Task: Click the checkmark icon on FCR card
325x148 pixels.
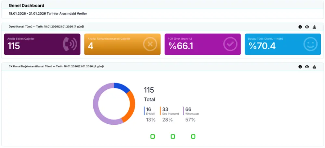Action: tap(230, 44)
